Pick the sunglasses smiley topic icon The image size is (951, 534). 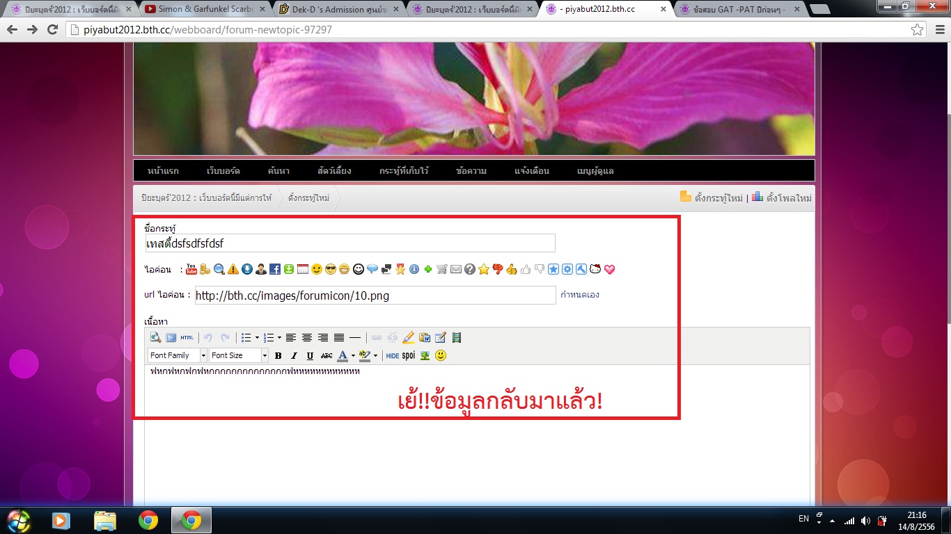pyautogui.click(x=331, y=269)
